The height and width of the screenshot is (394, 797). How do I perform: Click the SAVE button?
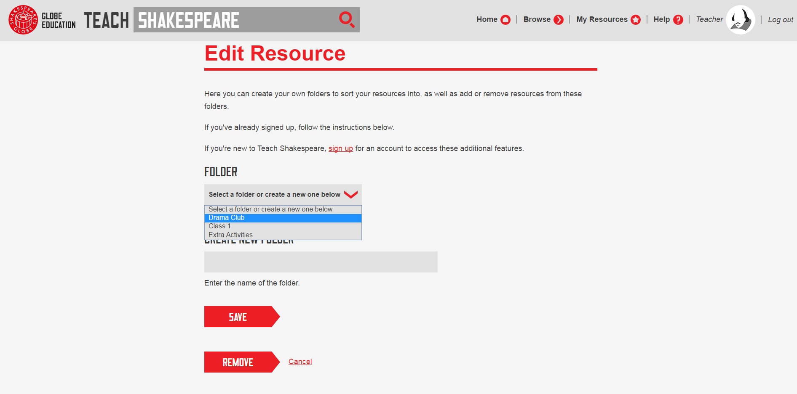[242, 317]
